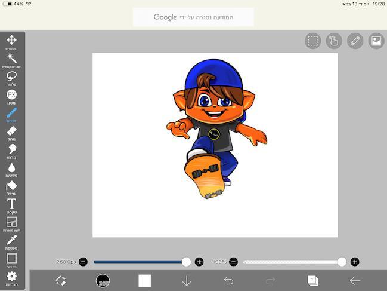The width and height of the screenshot is (387, 291).
Task: Select the Eyedropper tool
Action: click(x=11, y=242)
